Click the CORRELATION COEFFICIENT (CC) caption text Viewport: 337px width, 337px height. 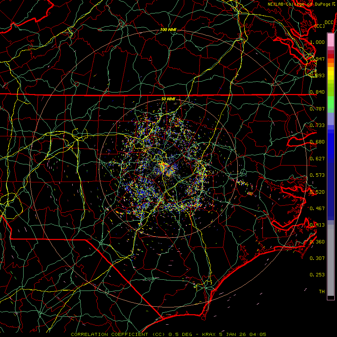coord(118,334)
